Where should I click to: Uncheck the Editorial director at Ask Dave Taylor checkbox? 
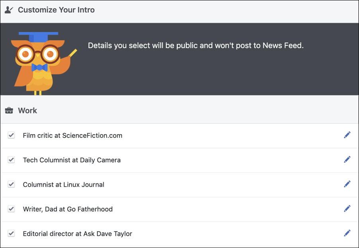[x=11, y=233]
